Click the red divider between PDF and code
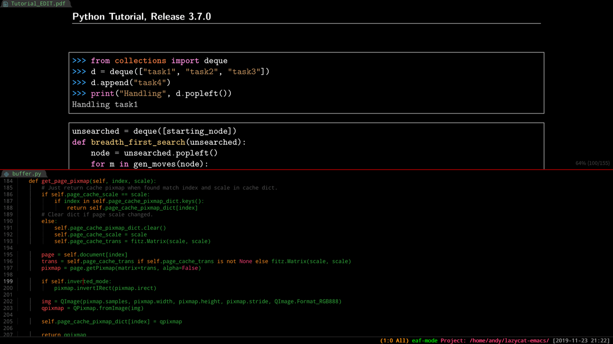 click(306, 170)
